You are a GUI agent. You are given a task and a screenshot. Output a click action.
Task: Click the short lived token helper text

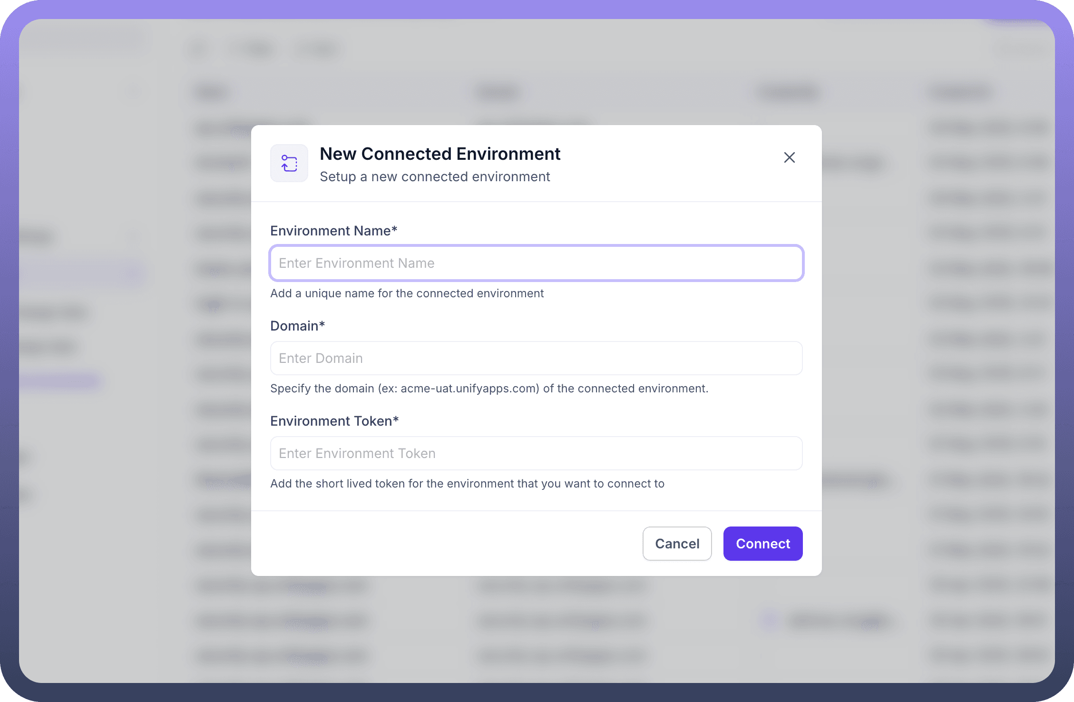pyautogui.click(x=467, y=484)
